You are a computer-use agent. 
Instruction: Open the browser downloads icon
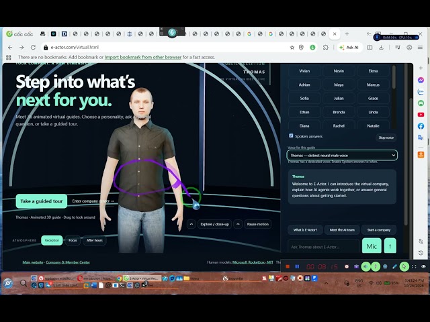[x=381, y=48]
